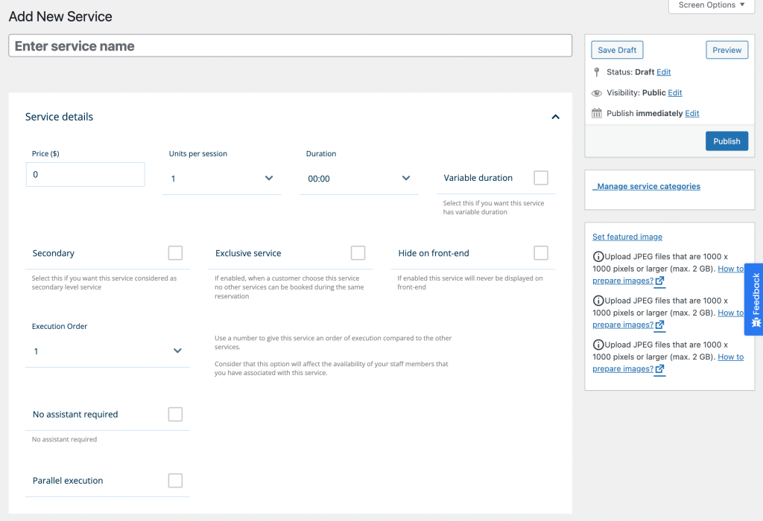Open the first external link icon
This screenshot has width=763, height=521.
pyautogui.click(x=660, y=281)
